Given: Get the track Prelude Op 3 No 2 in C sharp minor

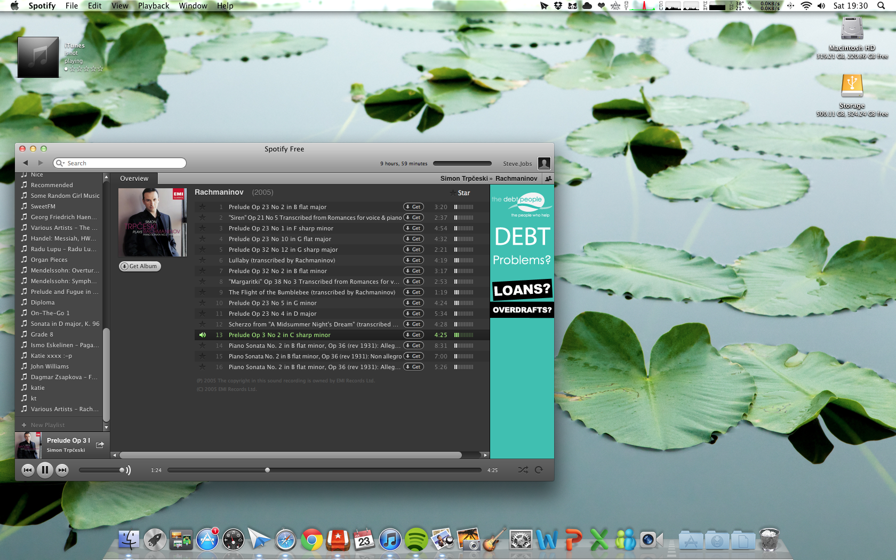Looking at the screenshot, I should (413, 334).
